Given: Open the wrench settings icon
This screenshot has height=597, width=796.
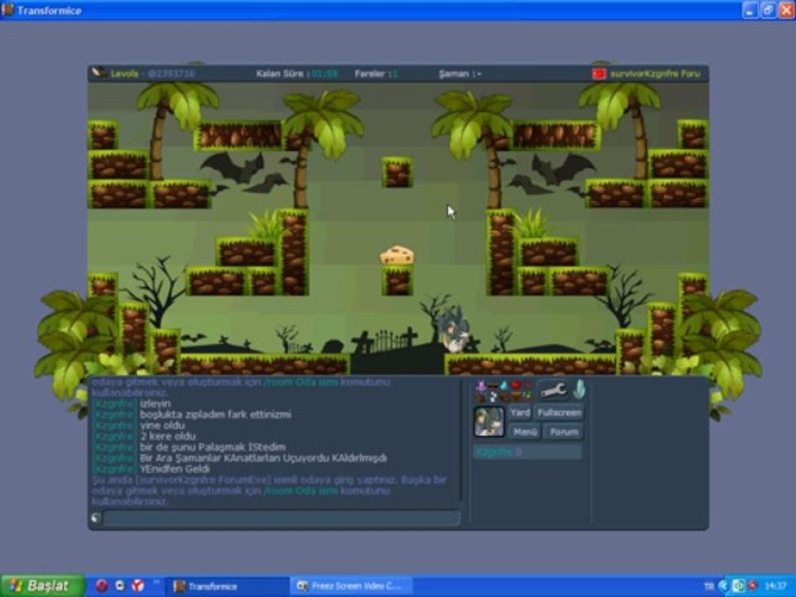Looking at the screenshot, I should (x=553, y=391).
